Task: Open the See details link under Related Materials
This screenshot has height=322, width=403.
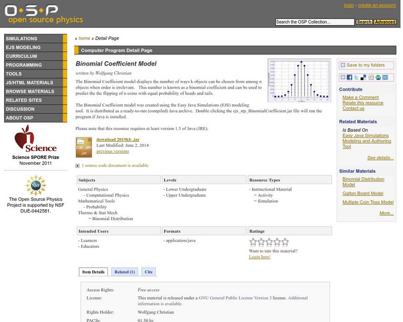Action: 380,158
